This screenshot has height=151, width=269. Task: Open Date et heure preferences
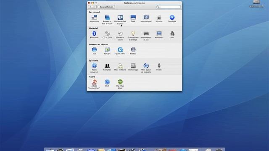tap(120, 67)
